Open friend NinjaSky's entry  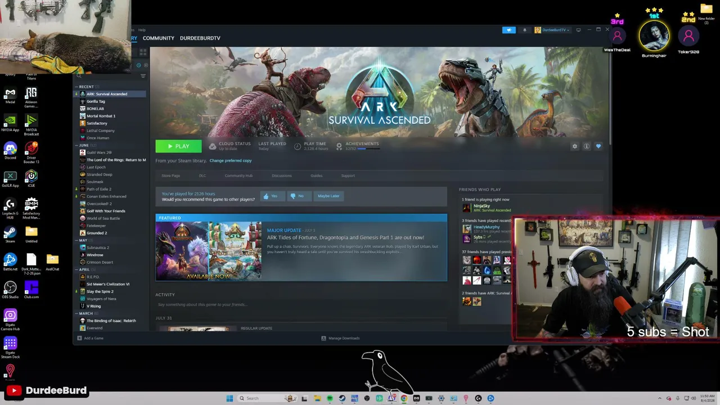486,208
